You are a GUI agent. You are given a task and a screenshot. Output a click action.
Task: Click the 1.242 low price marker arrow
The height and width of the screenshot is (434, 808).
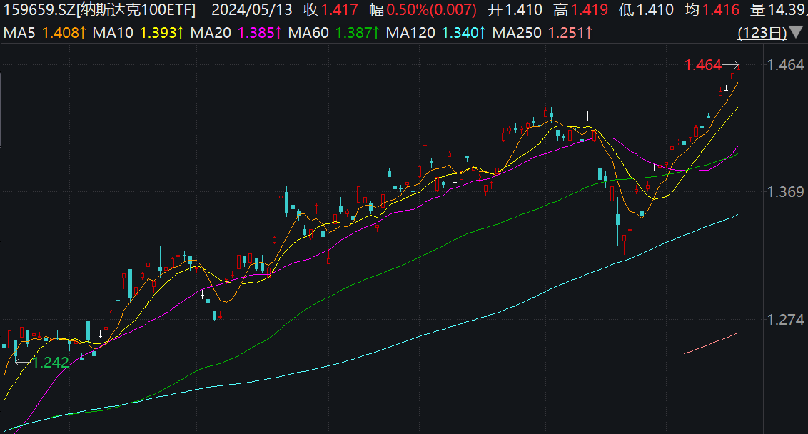click(22, 363)
